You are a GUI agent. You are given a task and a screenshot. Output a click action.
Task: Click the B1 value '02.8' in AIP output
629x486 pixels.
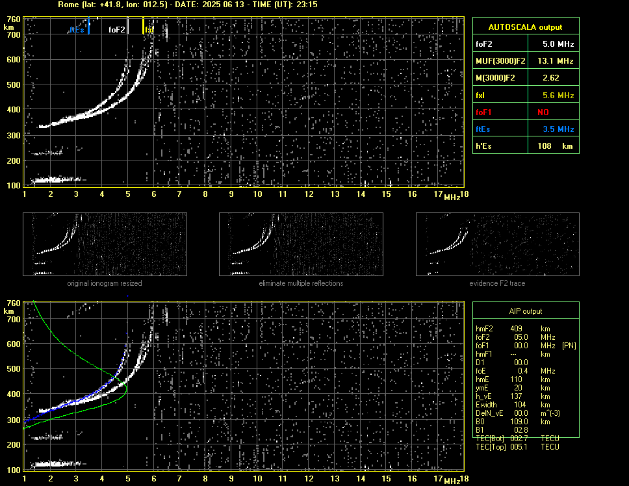click(520, 430)
